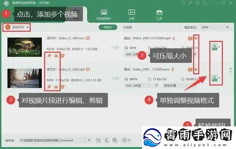
Task: Expand the 添加文件 dropdown arrow
Action: pos(27,27)
